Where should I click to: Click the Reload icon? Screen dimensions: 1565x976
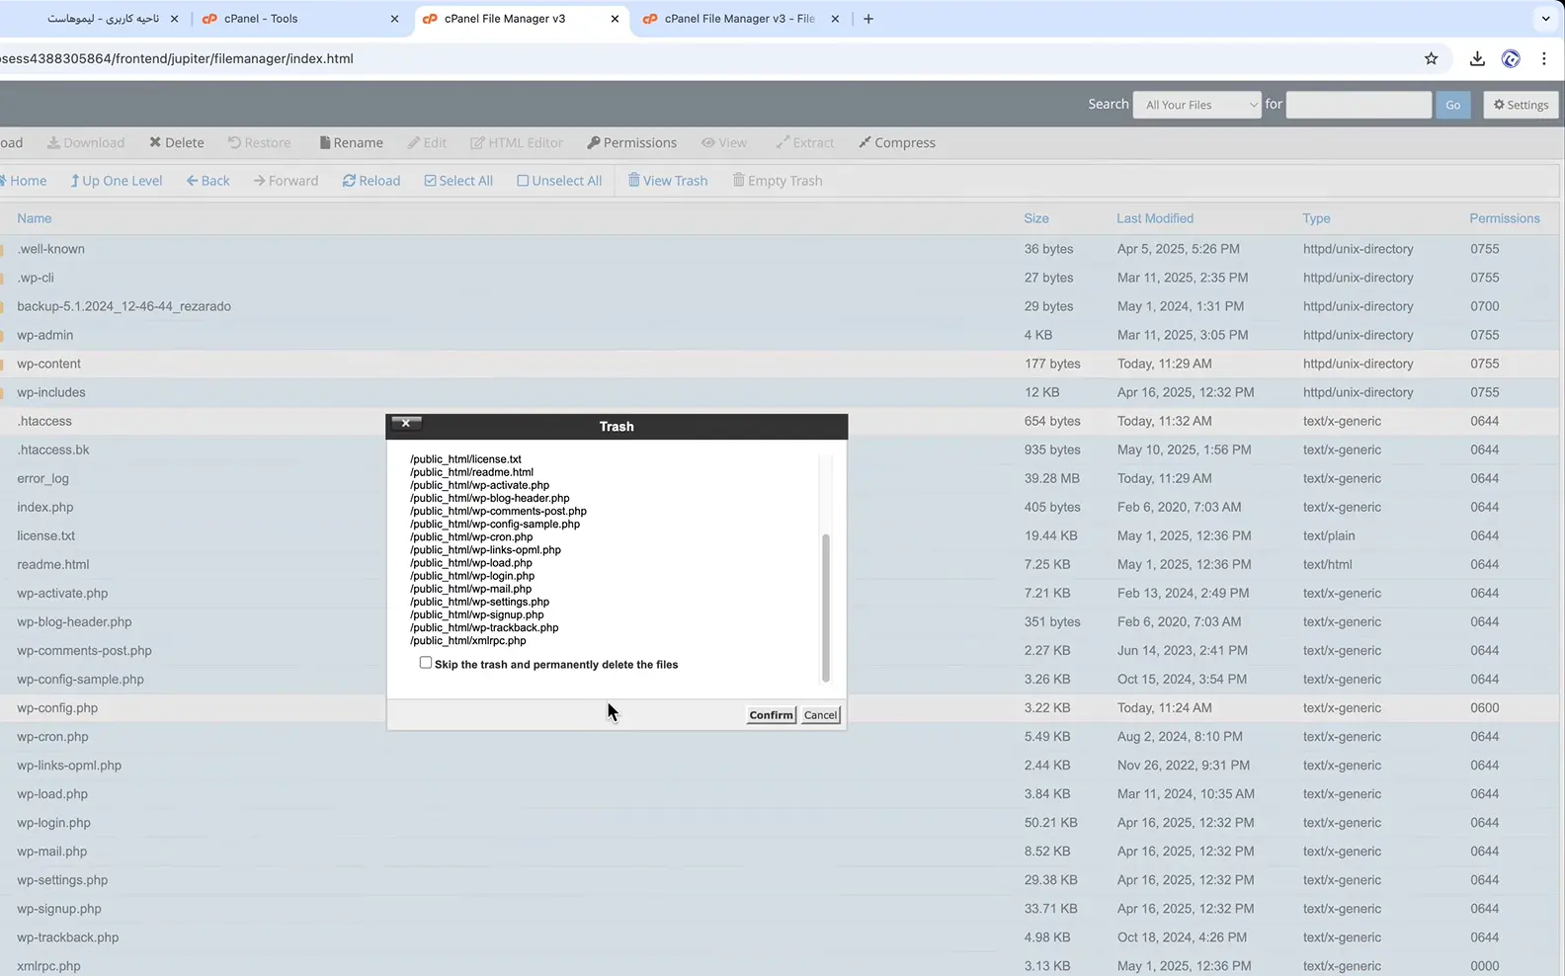349,181
